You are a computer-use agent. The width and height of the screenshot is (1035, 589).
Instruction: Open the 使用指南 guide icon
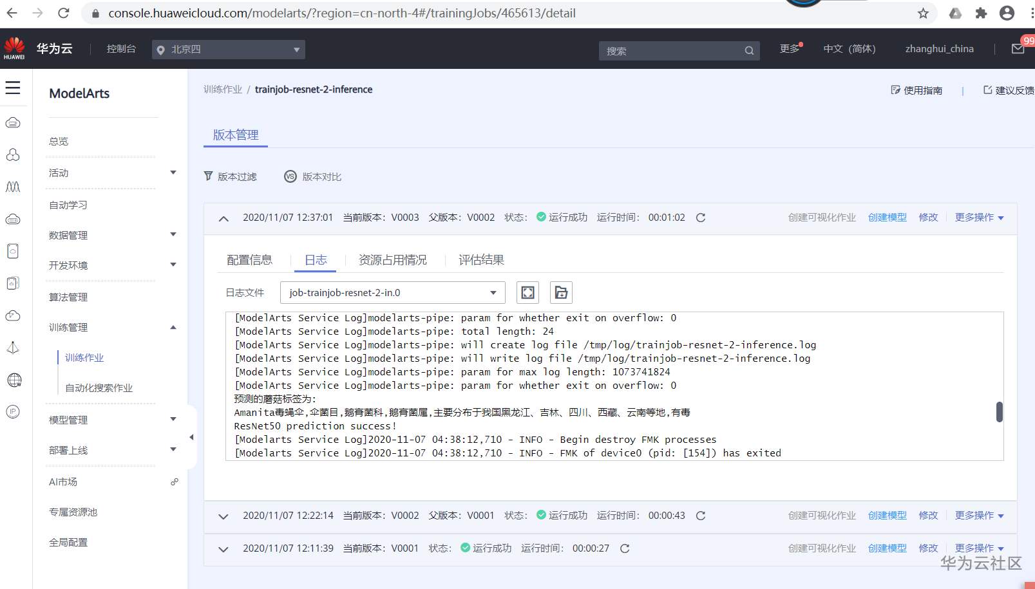click(895, 90)
